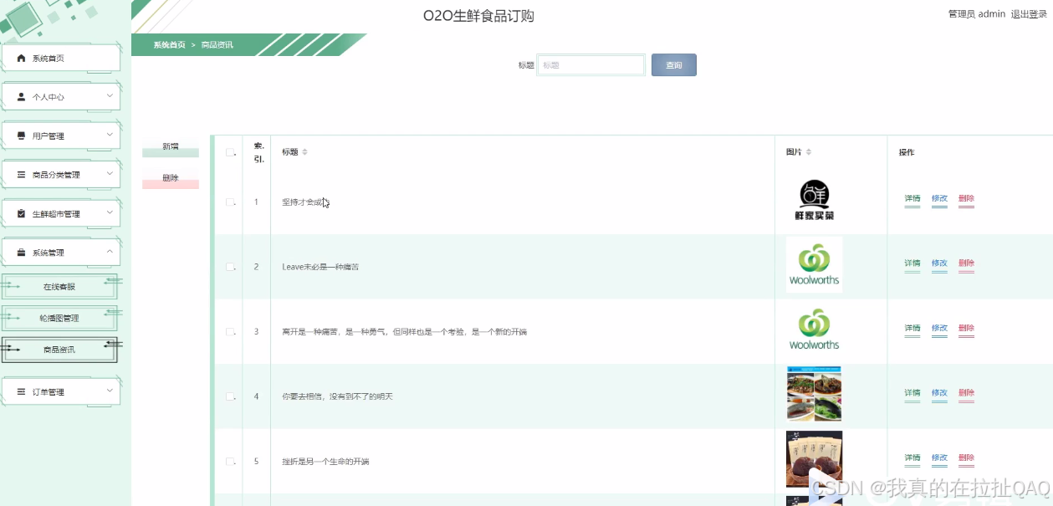Click the 鲜 logo thumbnail in row 1
Image resolution: width=1053 pixels, height=506 pixels.
[814, 201]
